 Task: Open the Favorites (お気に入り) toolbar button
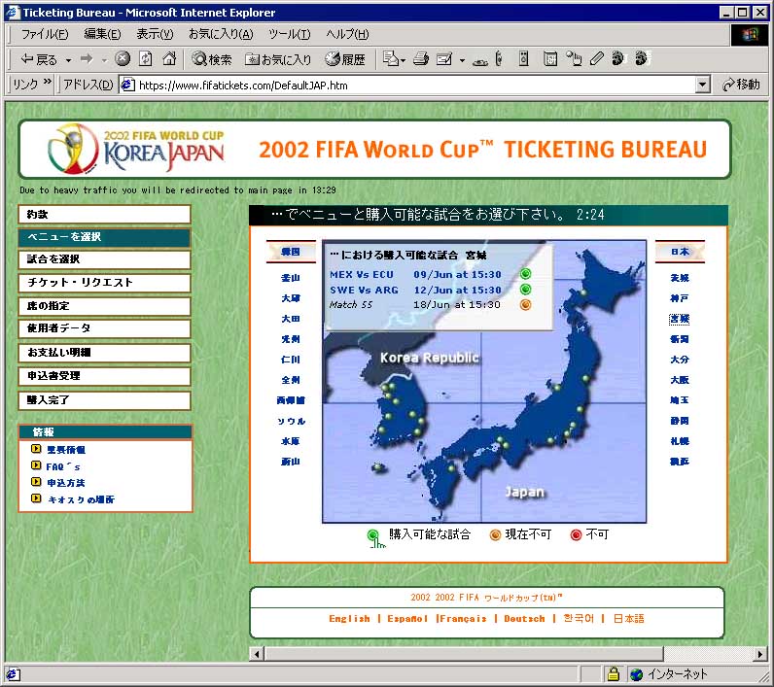pos(278,59)
